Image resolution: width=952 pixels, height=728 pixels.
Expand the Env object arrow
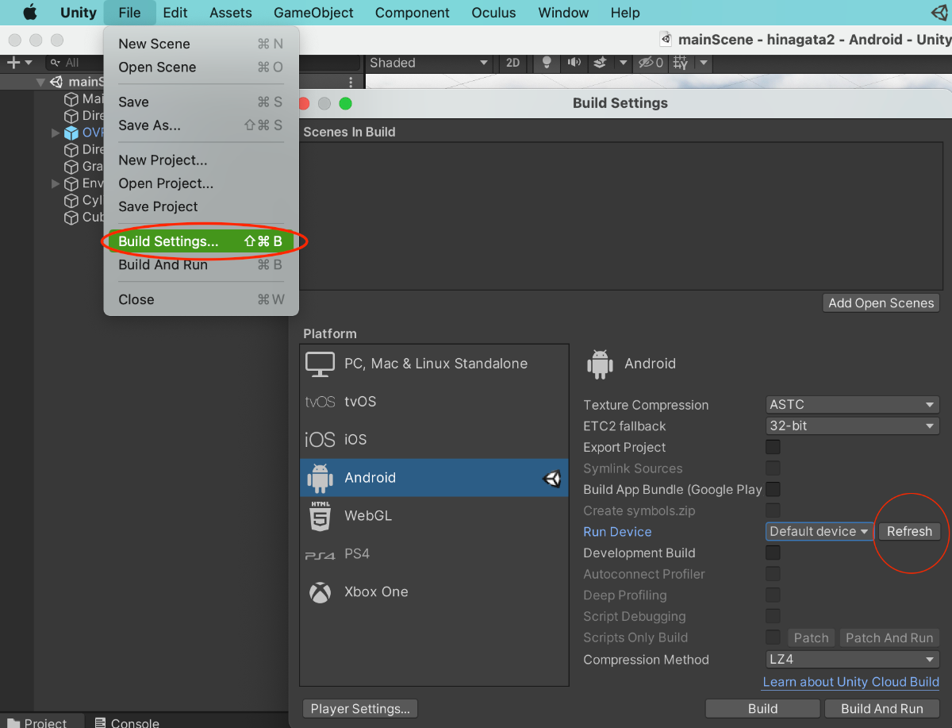click(56, 183)
